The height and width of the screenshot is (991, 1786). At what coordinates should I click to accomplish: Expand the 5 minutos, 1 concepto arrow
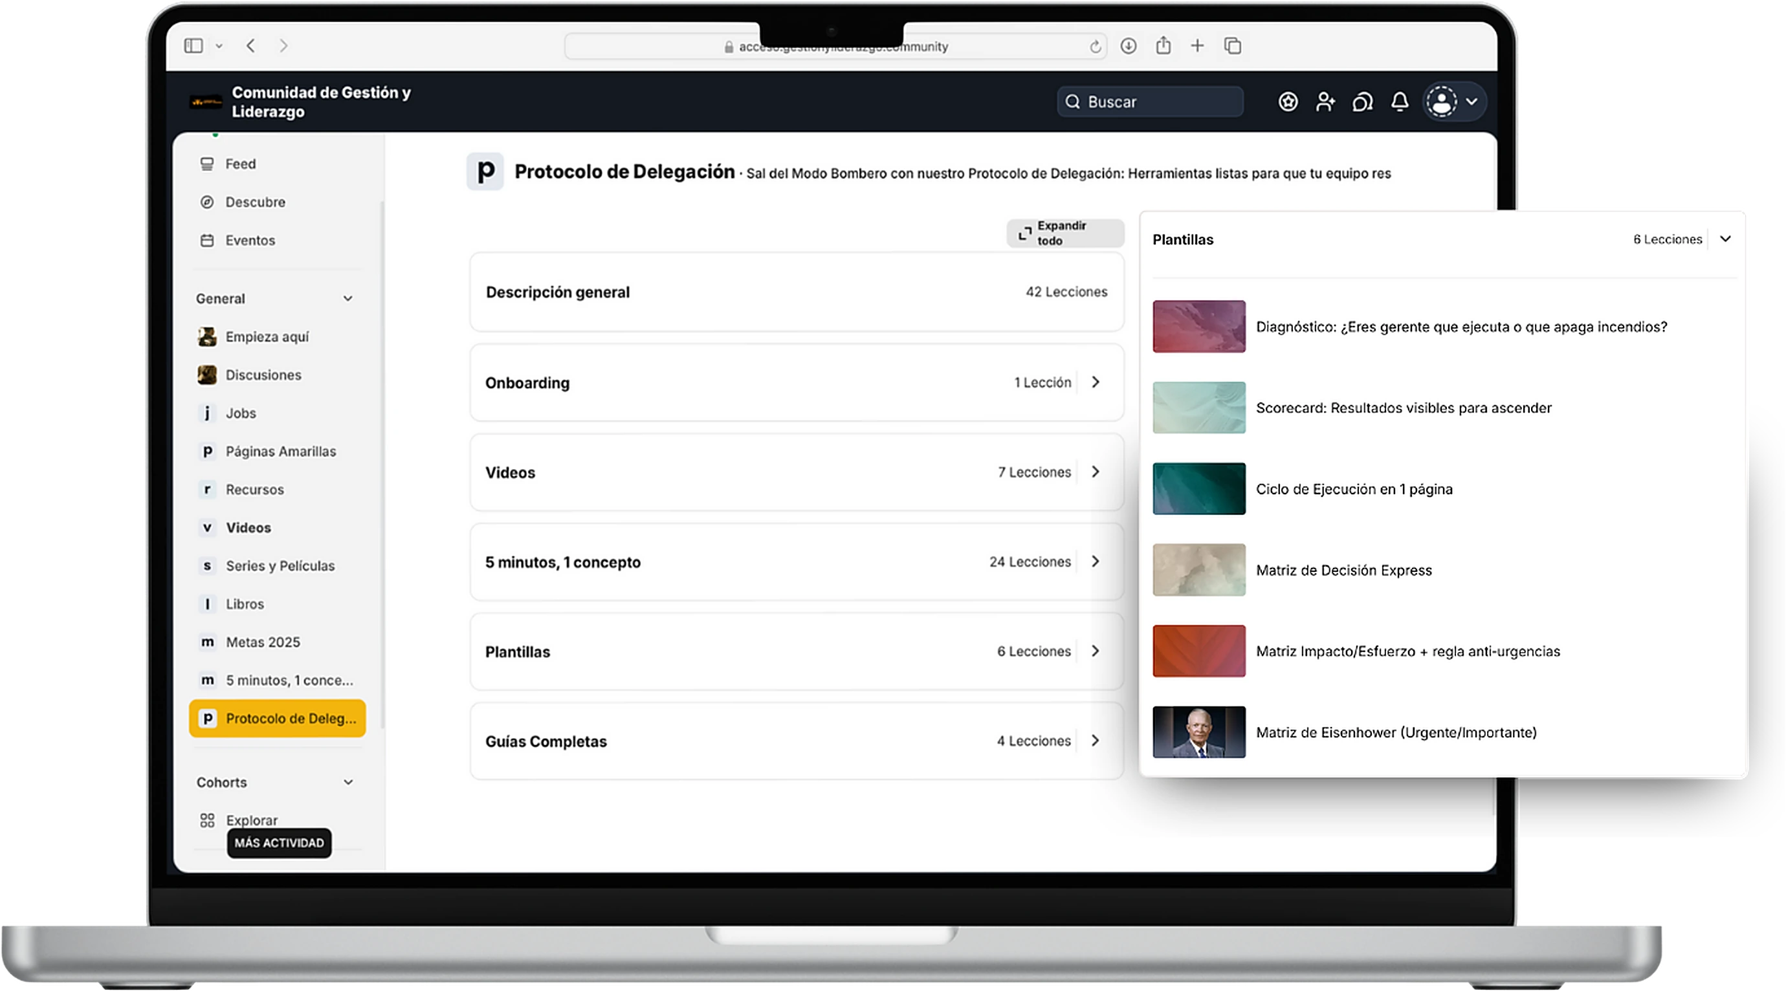(1096, 561)
